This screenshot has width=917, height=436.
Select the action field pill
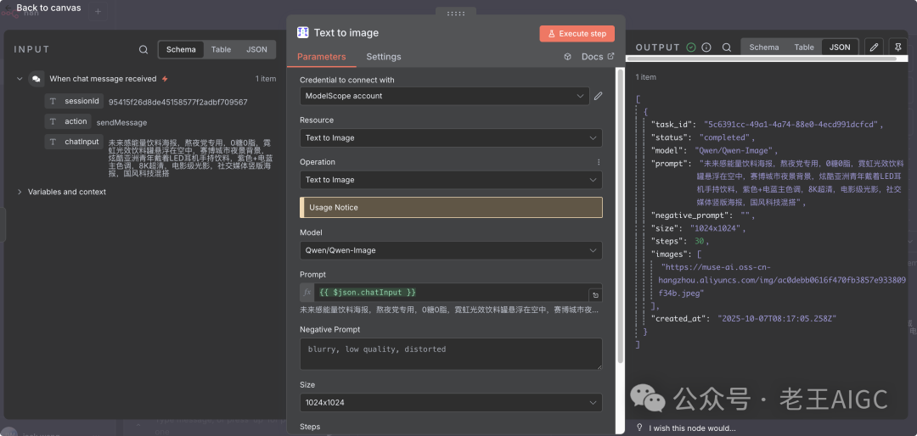pos(68,121)
